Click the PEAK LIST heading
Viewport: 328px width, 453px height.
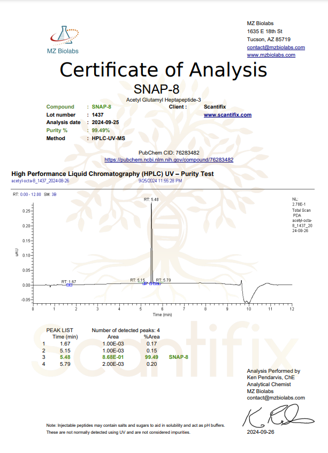click(x=59, y=330)
